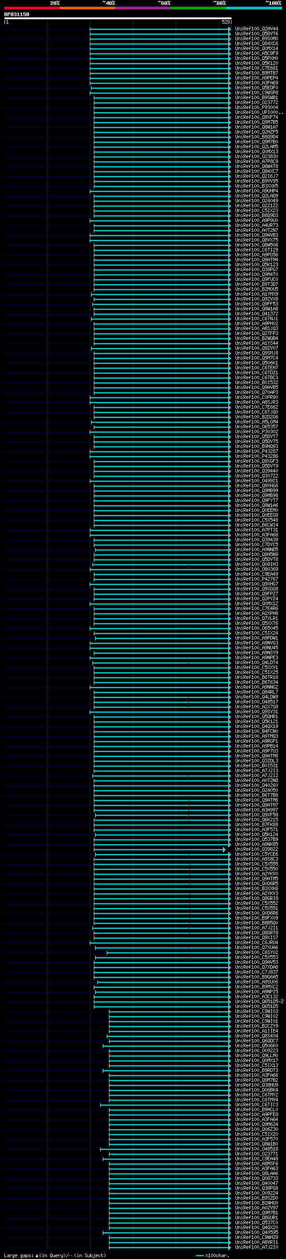
Task: Select hit UniRef100_A3FA69
Action: click(257, 83)
